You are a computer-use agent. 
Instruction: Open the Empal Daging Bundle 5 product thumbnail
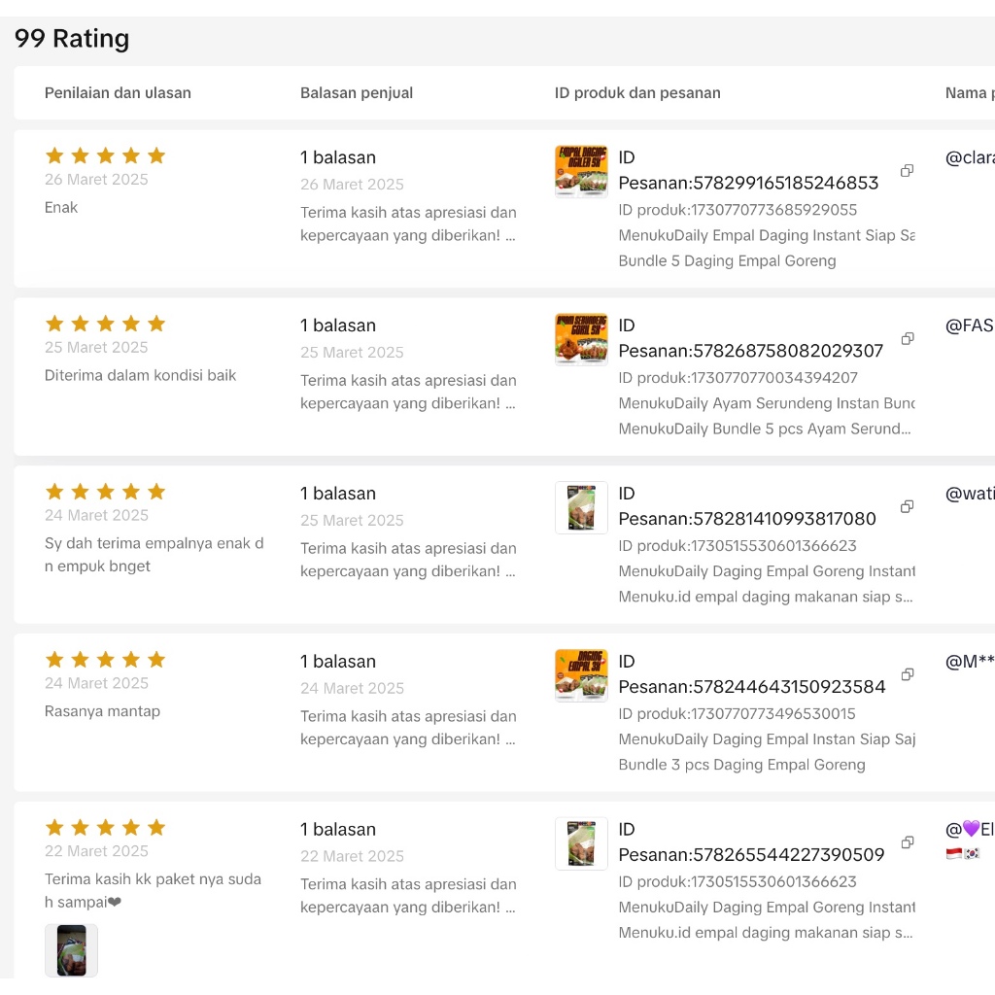pyautogui.click(x=581, y=171)
